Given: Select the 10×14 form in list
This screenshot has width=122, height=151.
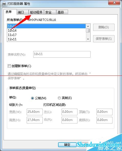Looking at the screenshot, I should 47,31.
